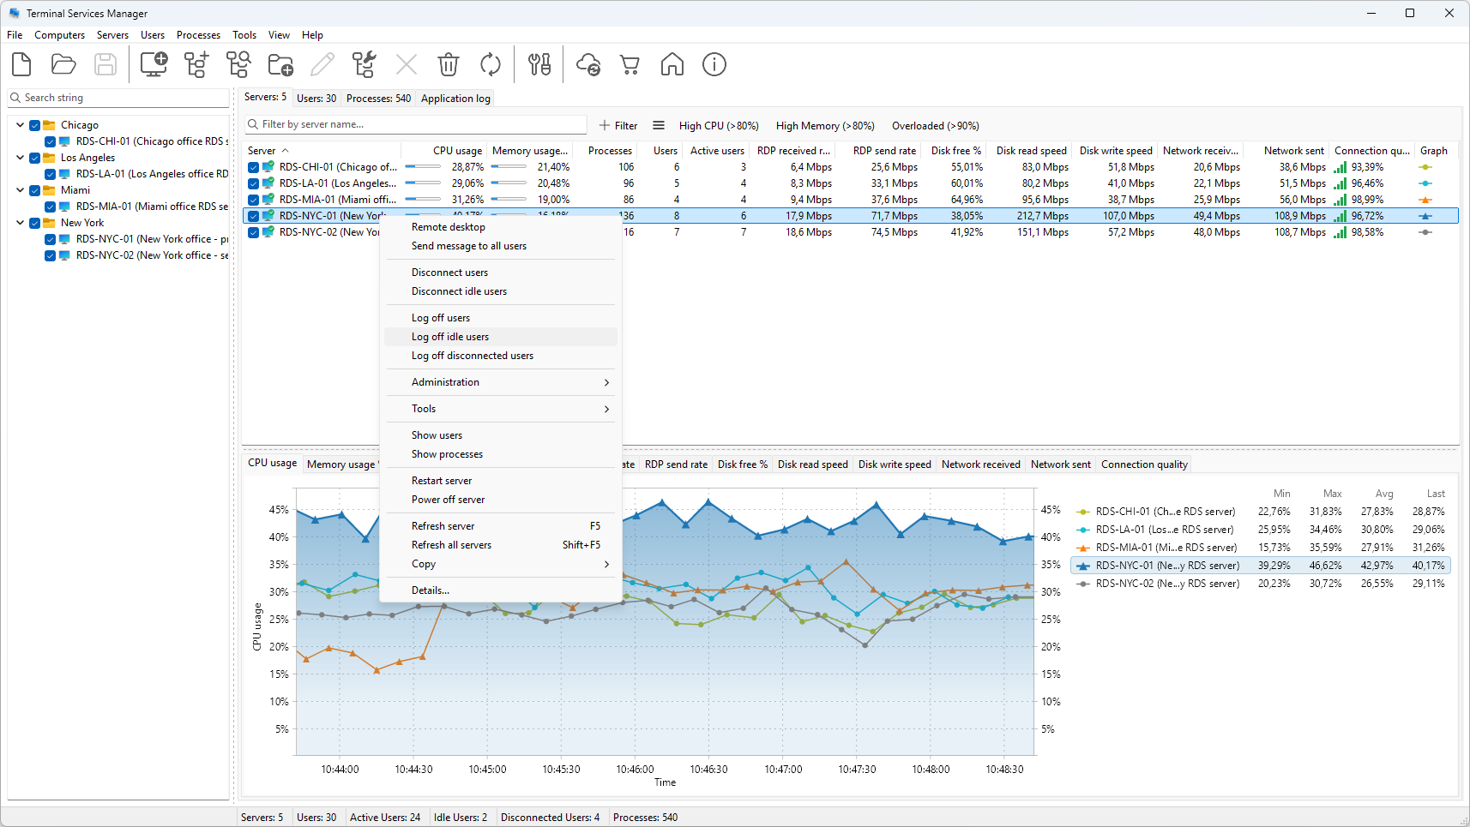Expand the Copy submenu
1470x827 pixels.
click(x=501, y=564)
